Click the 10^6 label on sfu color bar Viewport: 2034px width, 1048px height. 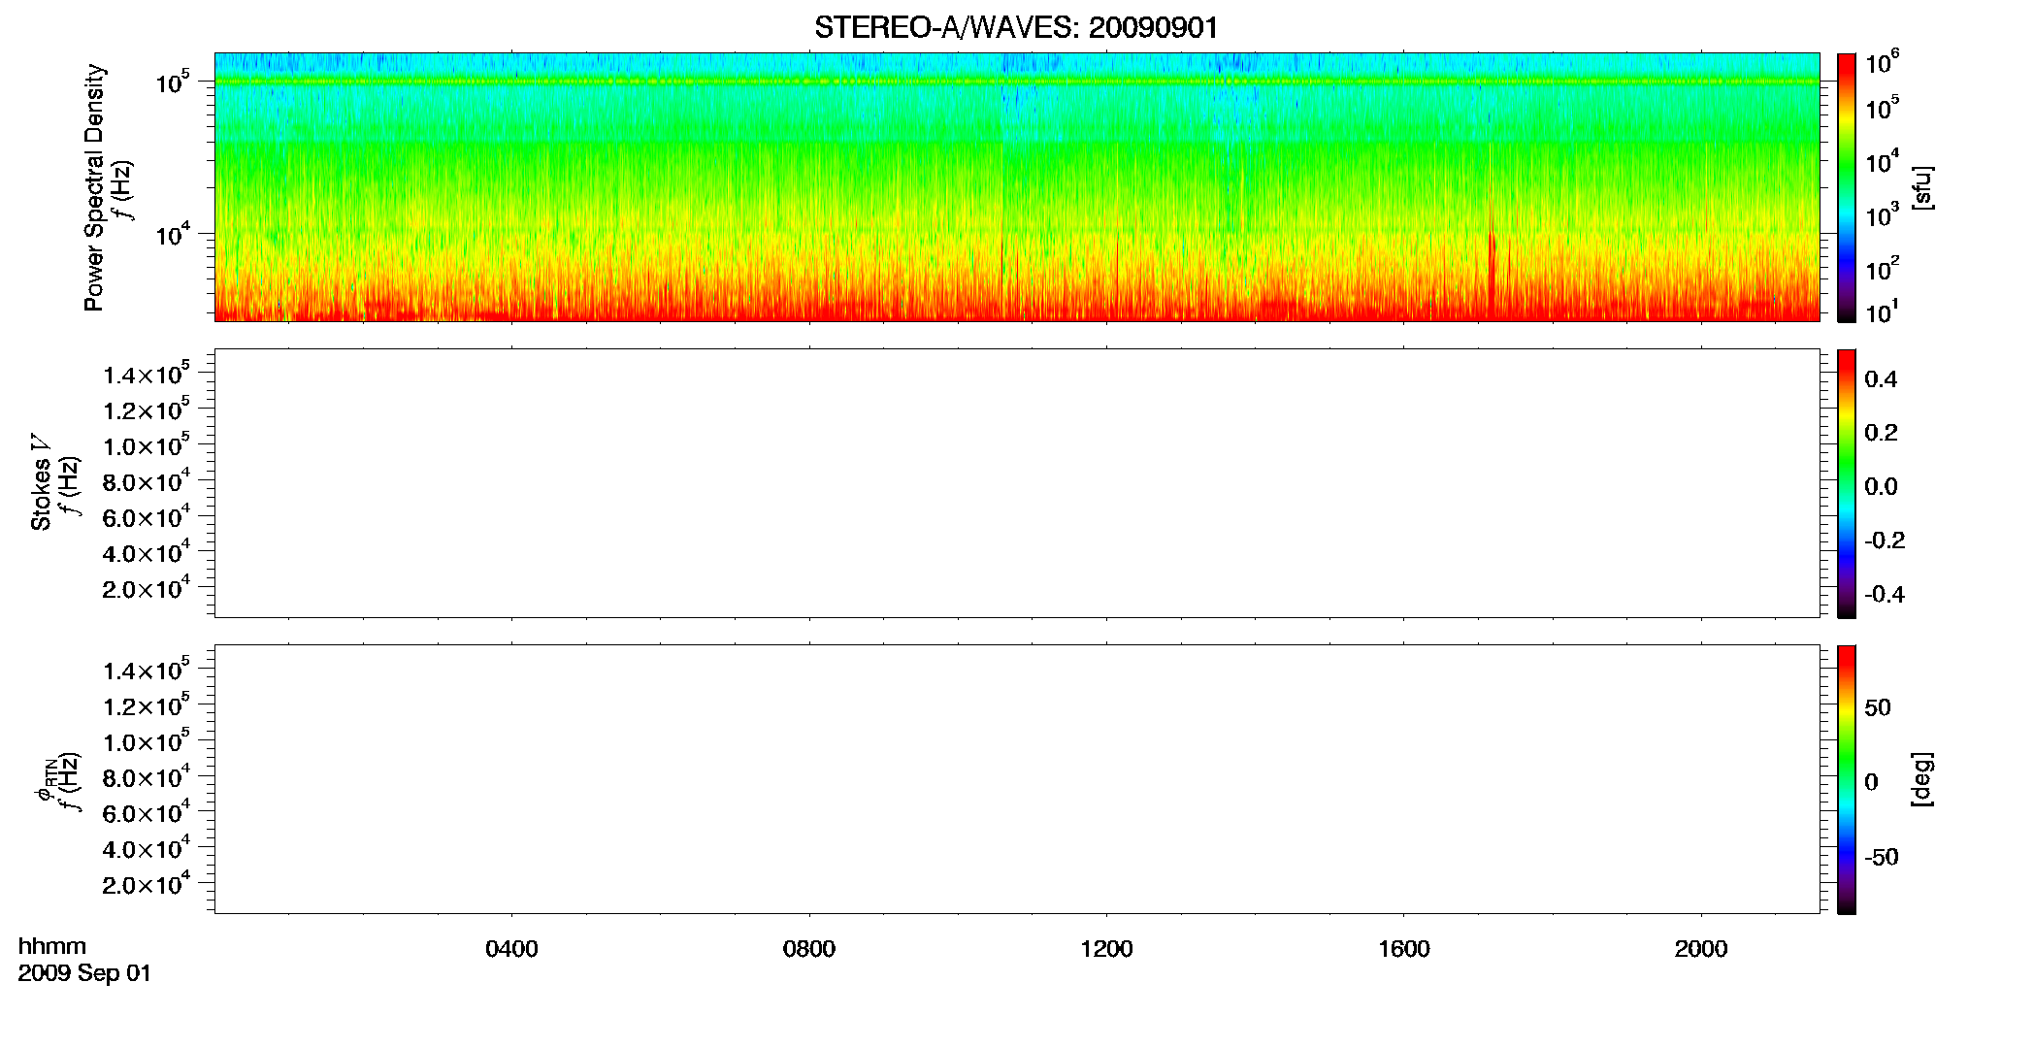click(x=1883, y=63)
